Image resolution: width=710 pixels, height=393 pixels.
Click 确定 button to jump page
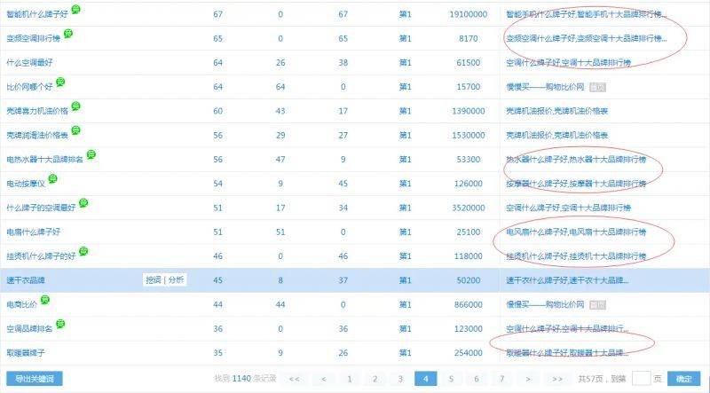pos(683,379)
